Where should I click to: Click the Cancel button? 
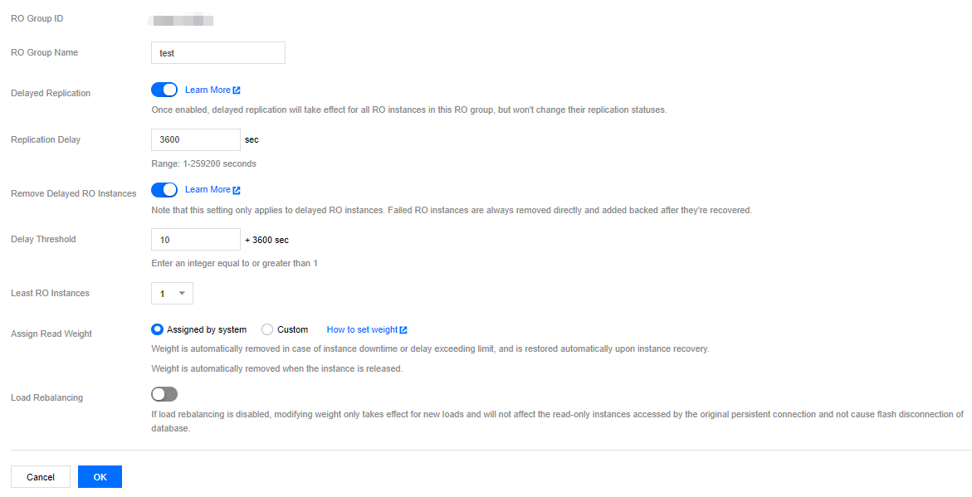coord(41,477)
